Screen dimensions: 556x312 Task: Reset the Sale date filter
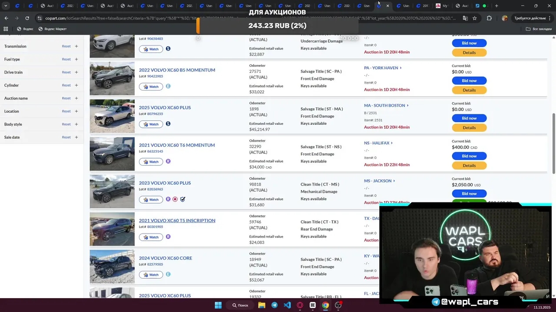[x=66, y=137]
